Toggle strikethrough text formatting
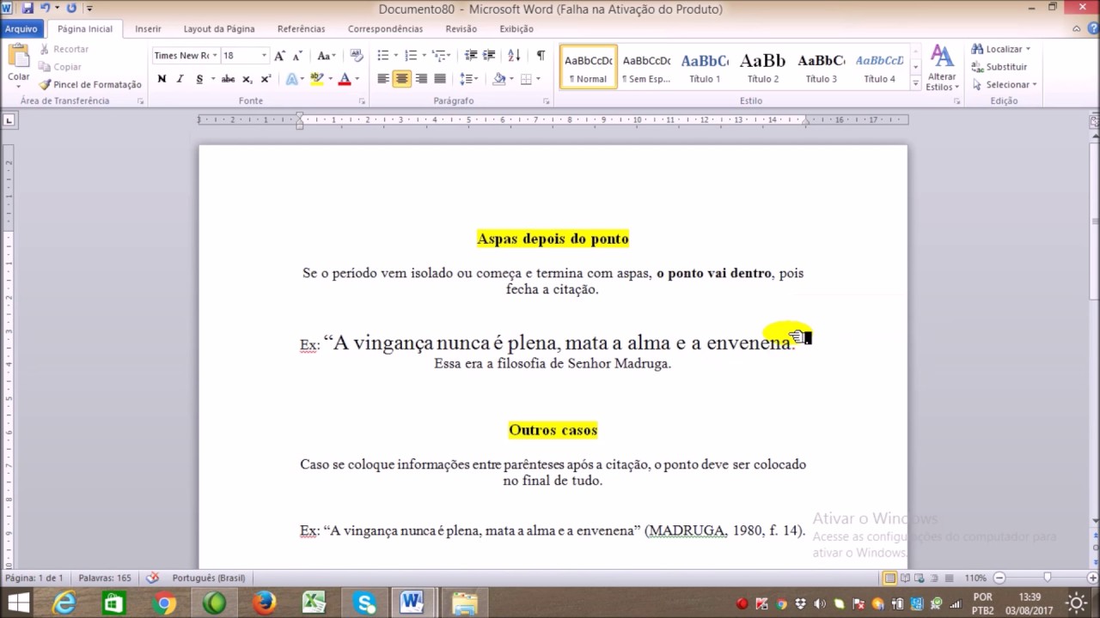 click(228, 79)
